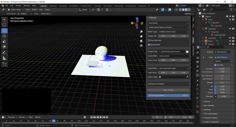Hide Cube.002 with its eye icon
Image resolution: width=236 pixels, height=127 pixels.
[x=230, y=38]
